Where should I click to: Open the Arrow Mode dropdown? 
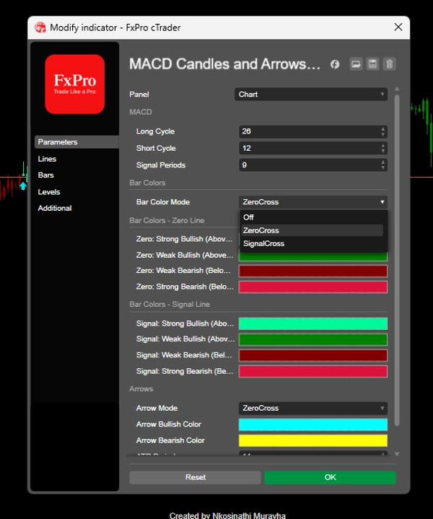pos(312,408)
